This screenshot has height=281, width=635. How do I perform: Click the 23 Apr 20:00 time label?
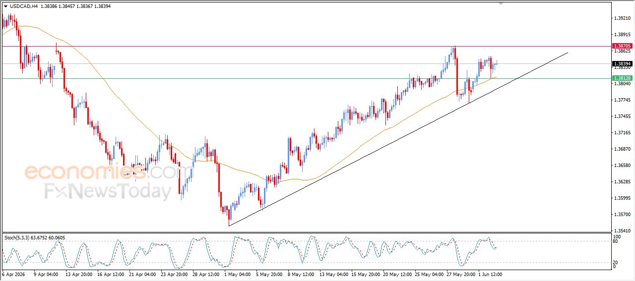point(175,274)
